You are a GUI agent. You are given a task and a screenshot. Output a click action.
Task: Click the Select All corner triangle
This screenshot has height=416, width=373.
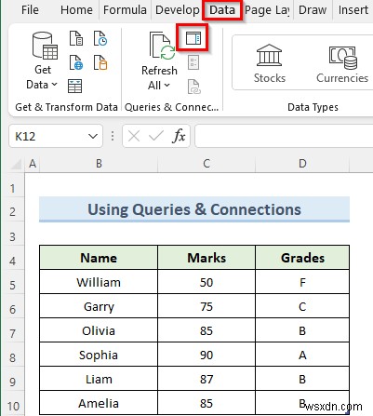[x=17, y=164]
